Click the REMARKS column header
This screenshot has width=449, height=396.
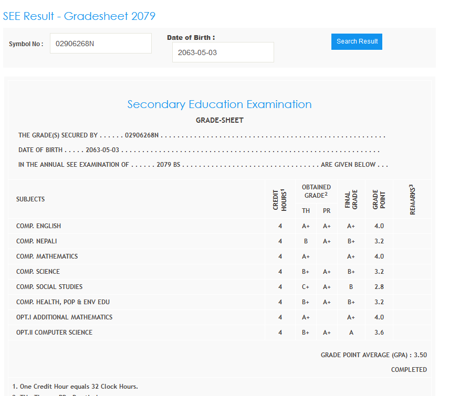pyautogui.click(x=412, y=199)
